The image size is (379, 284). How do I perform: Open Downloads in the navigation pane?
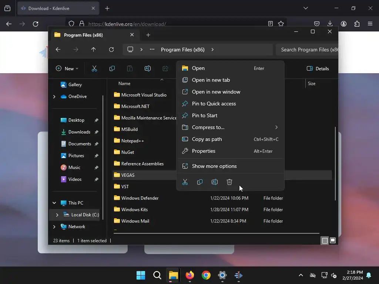(79, 132)
